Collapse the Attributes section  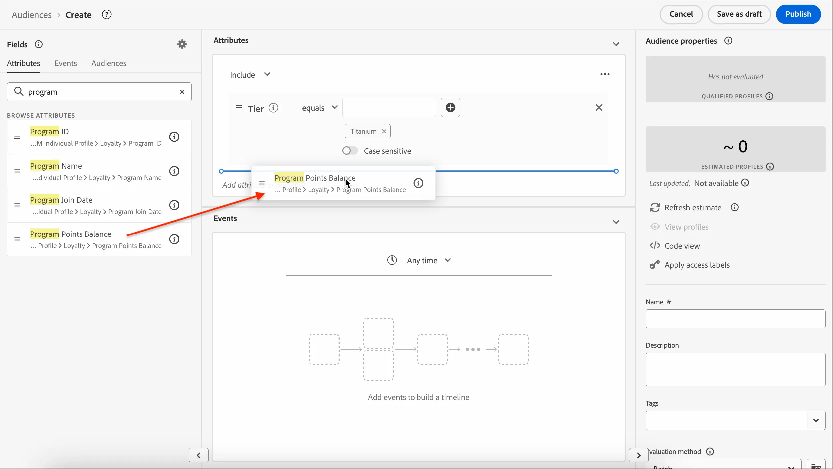(x=616, y=44)
